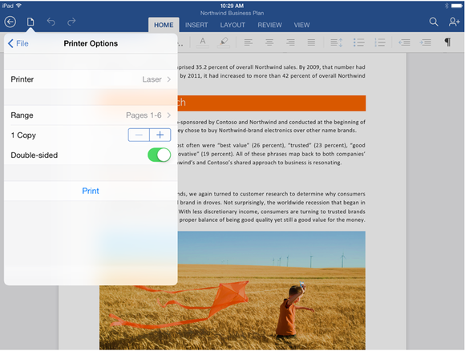Tap the Bluetooth status icon
Viewport: 465px width, 351px height.
447,6
